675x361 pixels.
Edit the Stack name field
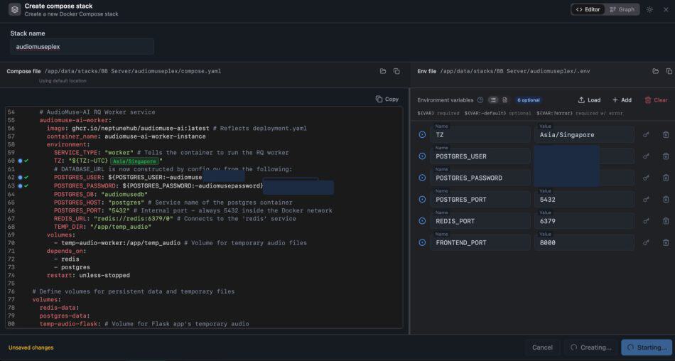click(x=82, y=46)
